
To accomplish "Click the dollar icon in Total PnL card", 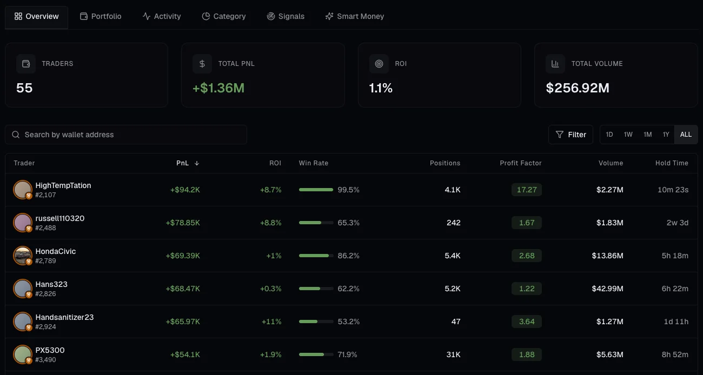I will (202, 64).
